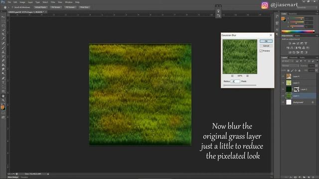319x179 pixels.
Task: Switch to the Paths tab
Action: [302, 58]
